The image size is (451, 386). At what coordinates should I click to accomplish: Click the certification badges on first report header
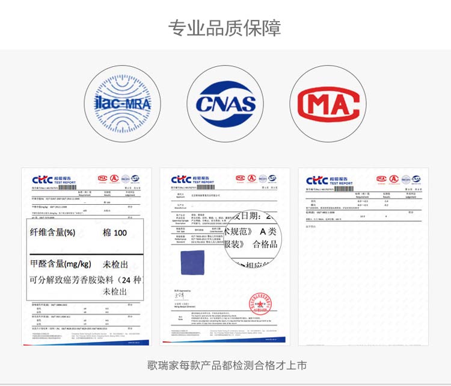click(119, 179)
